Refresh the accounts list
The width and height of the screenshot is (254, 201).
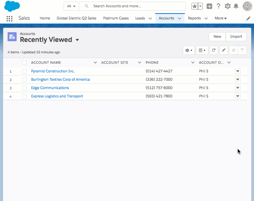pyautogui.click(x=214, y=50)
